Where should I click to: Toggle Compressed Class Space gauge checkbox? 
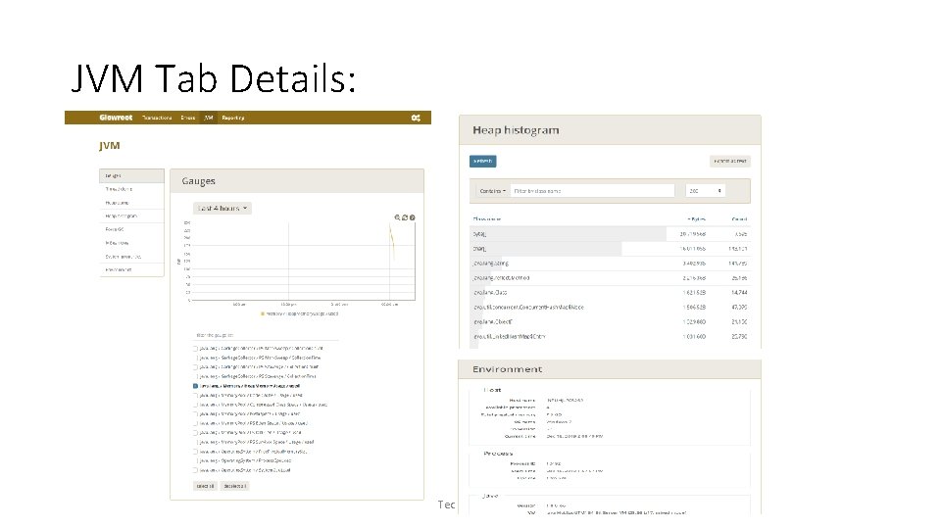point(196,405)
